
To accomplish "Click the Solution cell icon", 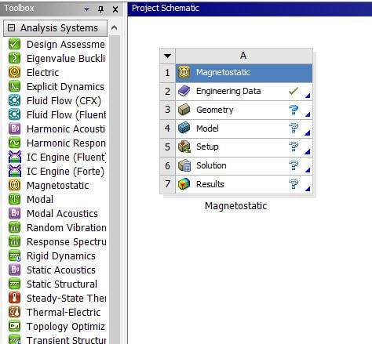I will point(184,165).
